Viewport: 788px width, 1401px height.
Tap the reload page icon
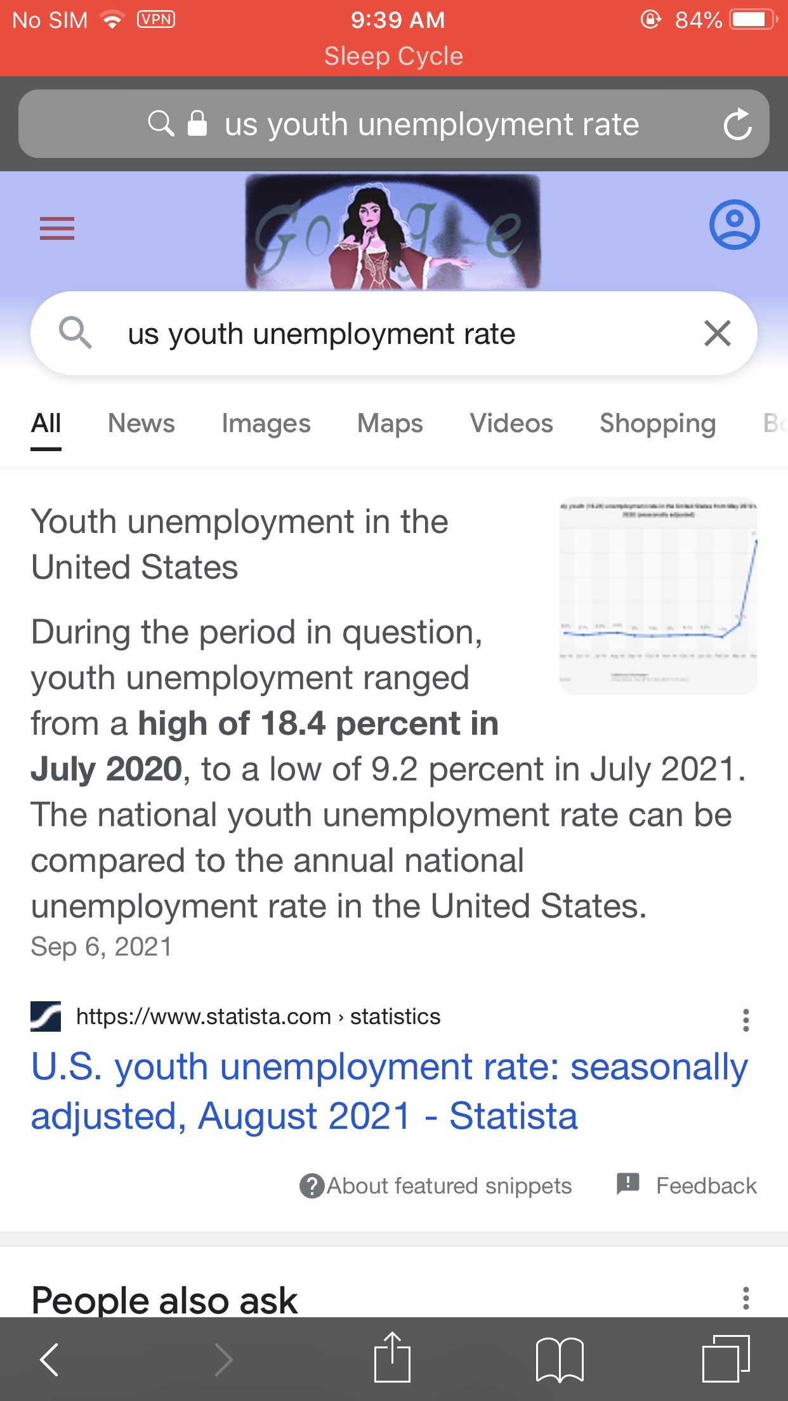737,124
